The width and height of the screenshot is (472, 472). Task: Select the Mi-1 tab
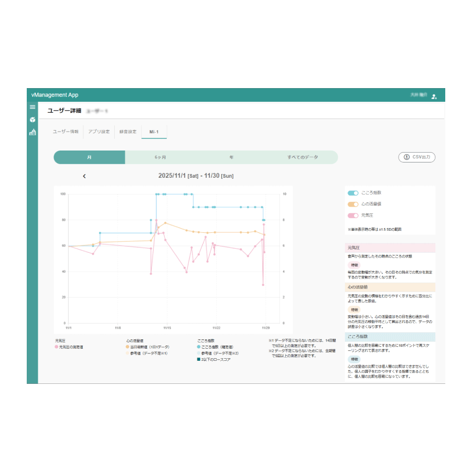pyautogui.click(x=154, y=132)
